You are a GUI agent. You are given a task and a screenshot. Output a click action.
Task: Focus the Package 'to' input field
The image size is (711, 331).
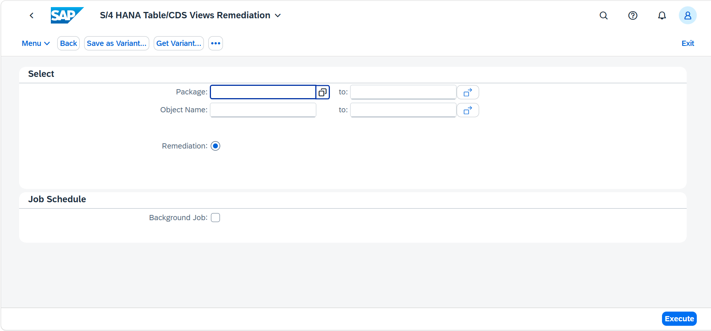coord(403,92)
